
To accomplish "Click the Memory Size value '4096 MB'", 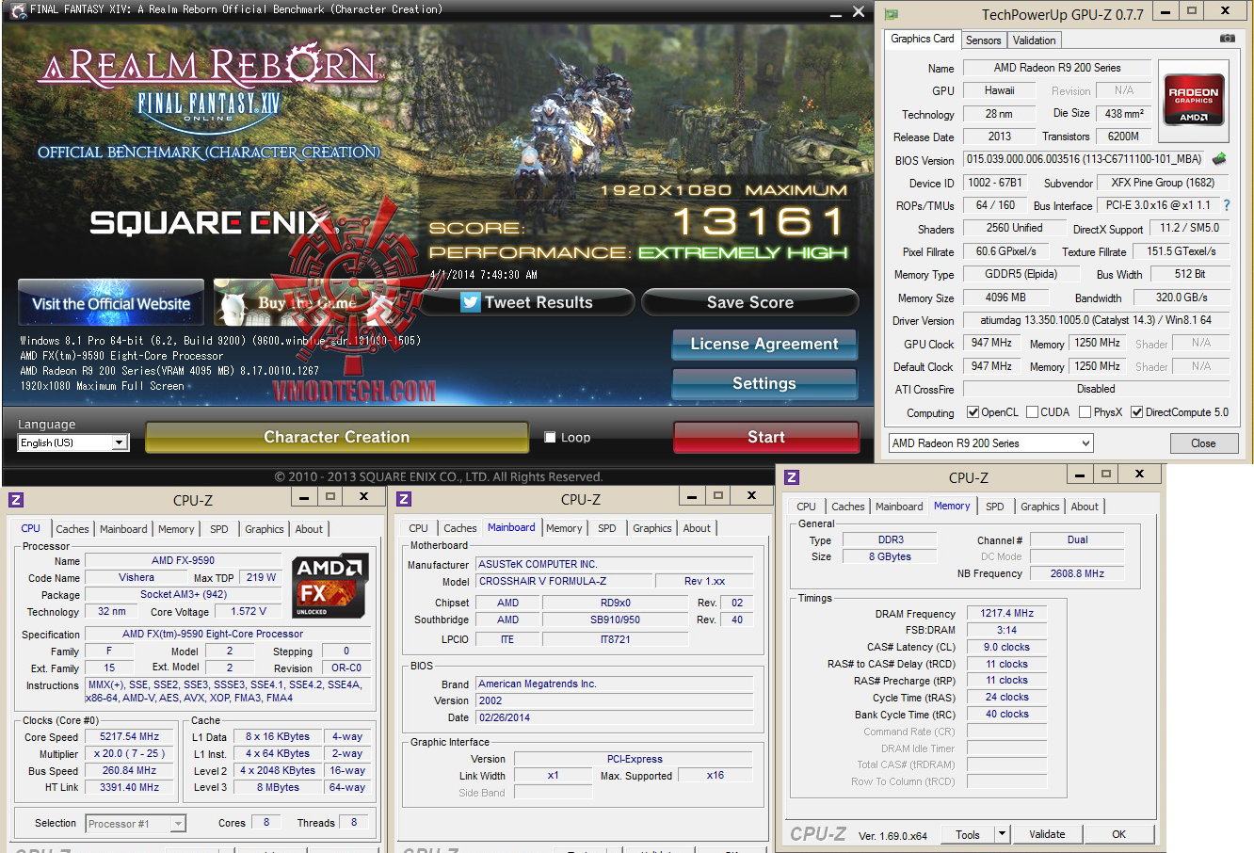I will 1005,298.
